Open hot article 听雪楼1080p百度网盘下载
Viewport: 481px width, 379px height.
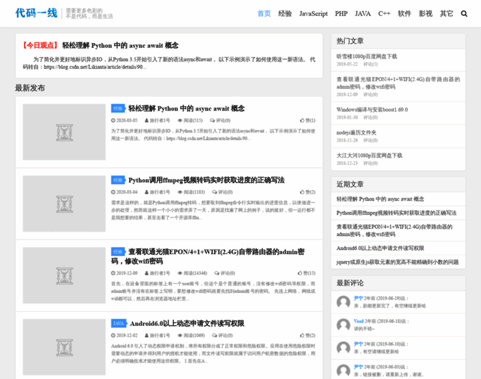(366, 56)
